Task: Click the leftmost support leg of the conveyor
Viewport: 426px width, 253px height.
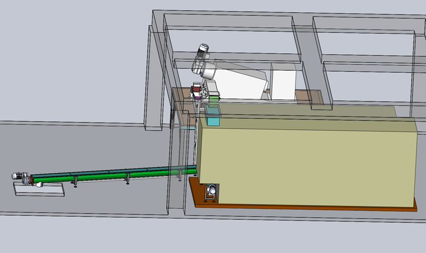Action: coord(75,182)
